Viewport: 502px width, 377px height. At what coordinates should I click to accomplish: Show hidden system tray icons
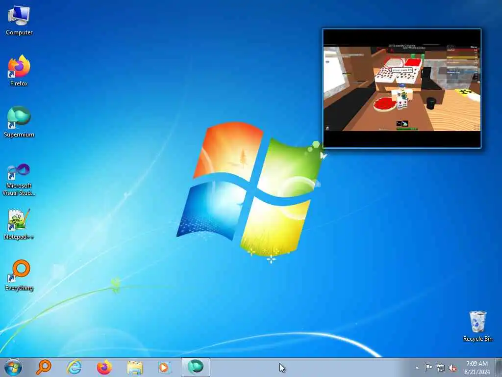pyautogui.click(x=417, y=368)
